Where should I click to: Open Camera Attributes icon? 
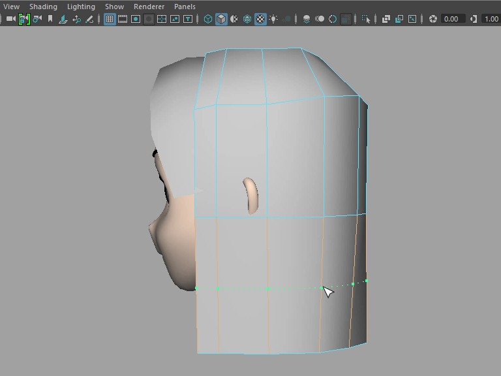37,19
